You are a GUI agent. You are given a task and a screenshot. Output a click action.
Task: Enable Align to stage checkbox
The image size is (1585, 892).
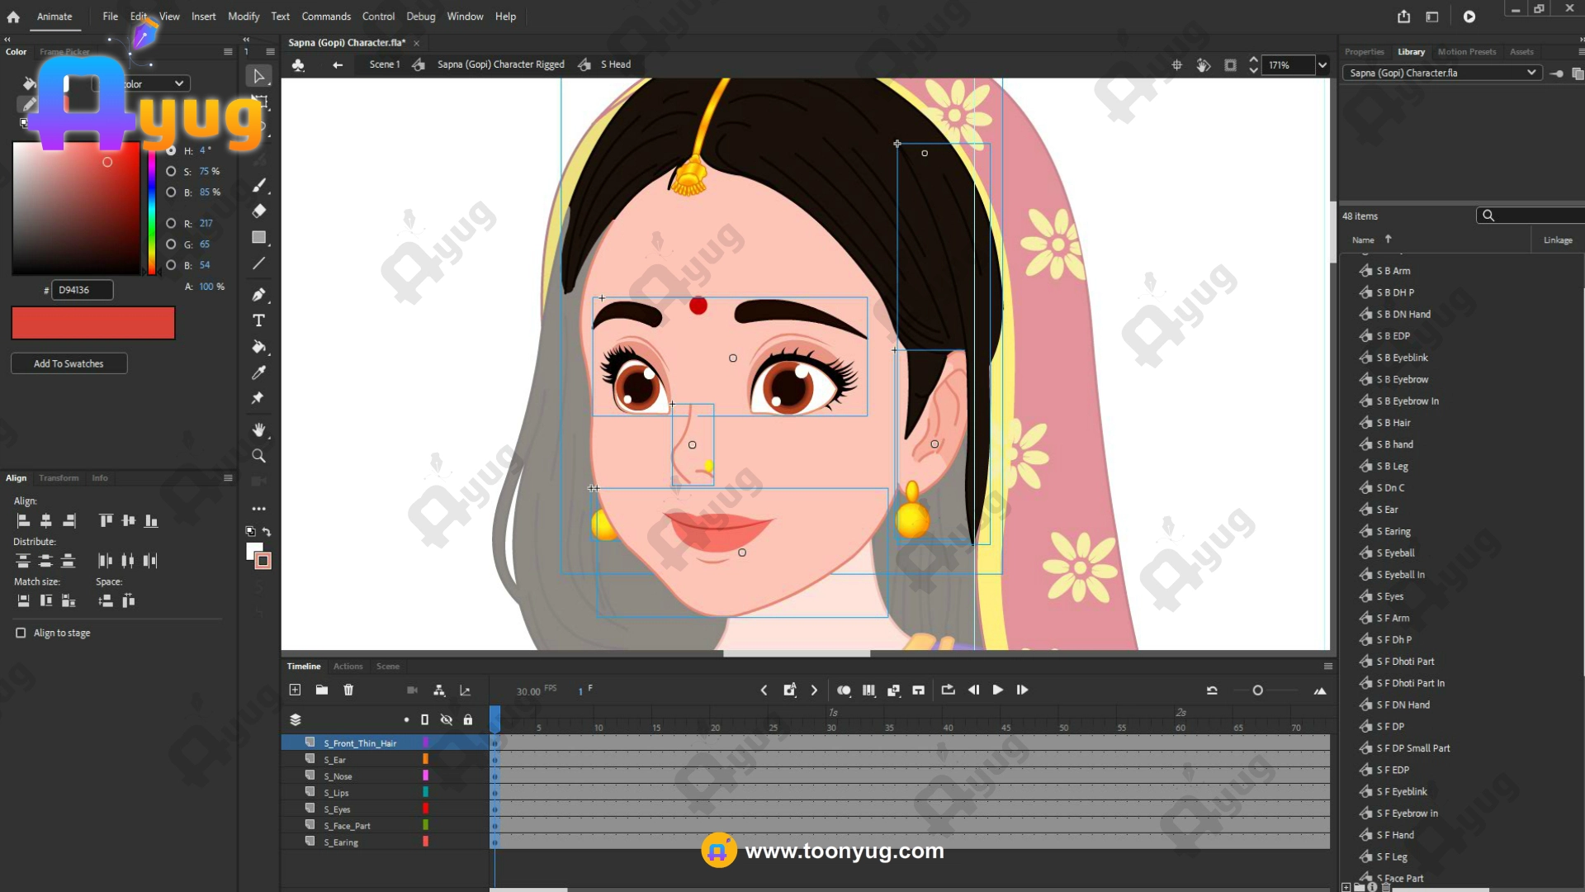pyautogui.click(x=21, y=633)
